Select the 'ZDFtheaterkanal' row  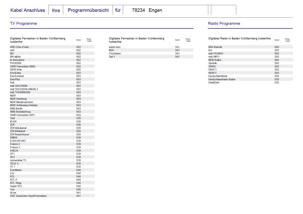click(x=52, y=134)
